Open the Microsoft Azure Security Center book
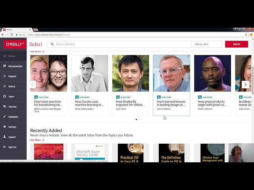 90,152
